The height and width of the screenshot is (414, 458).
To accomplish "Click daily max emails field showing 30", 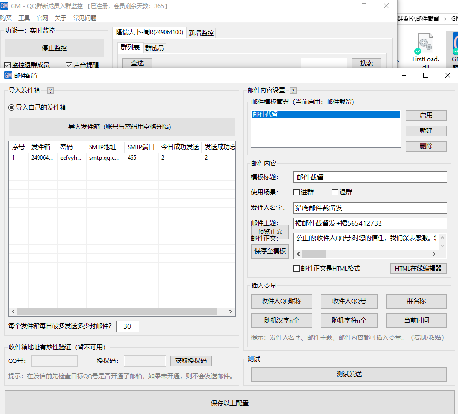I will click(127, 326).
